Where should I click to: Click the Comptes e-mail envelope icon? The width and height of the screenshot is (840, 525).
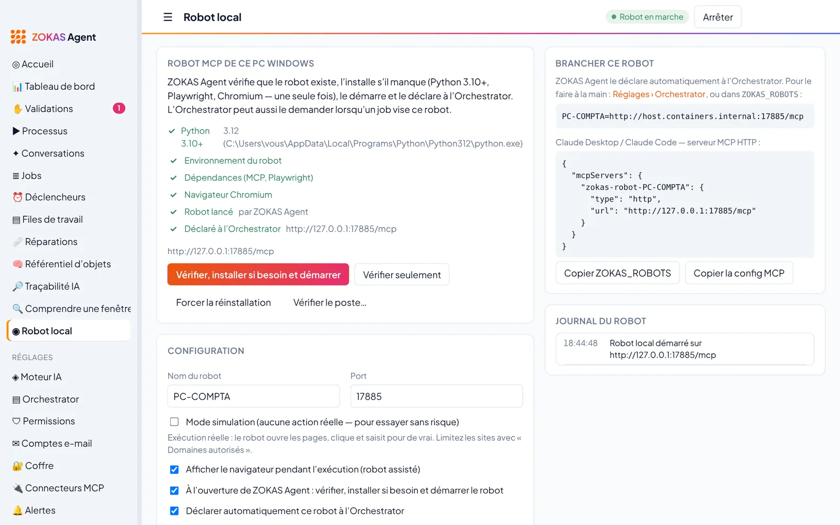coord(16,444)
